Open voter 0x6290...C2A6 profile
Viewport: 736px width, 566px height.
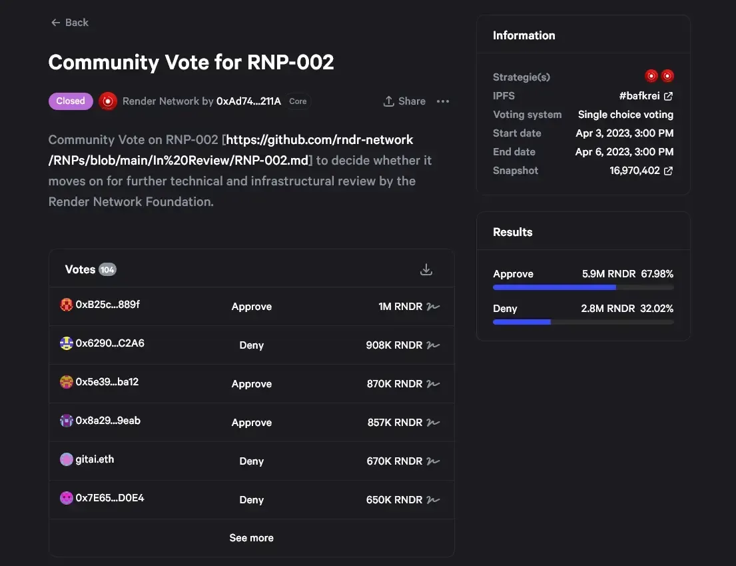(x=110, y=343)
